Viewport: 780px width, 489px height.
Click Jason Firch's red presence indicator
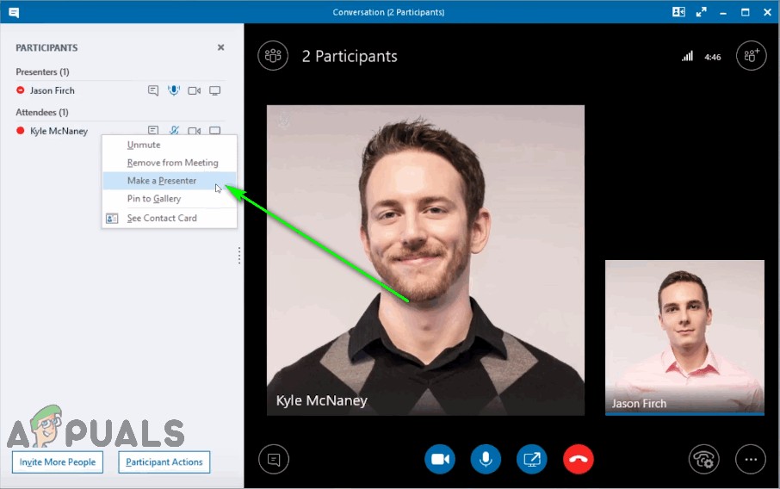(21, 90)
